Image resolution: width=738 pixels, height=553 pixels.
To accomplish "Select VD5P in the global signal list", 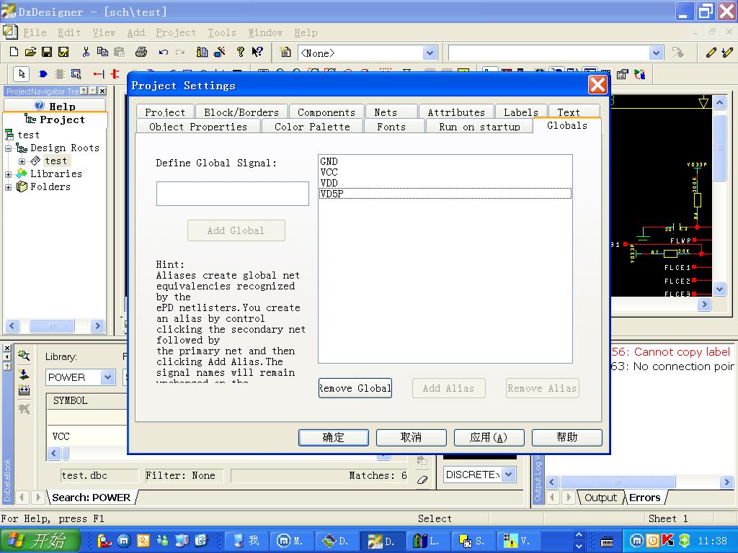I will pyautogui.click(x=332, y=194).
